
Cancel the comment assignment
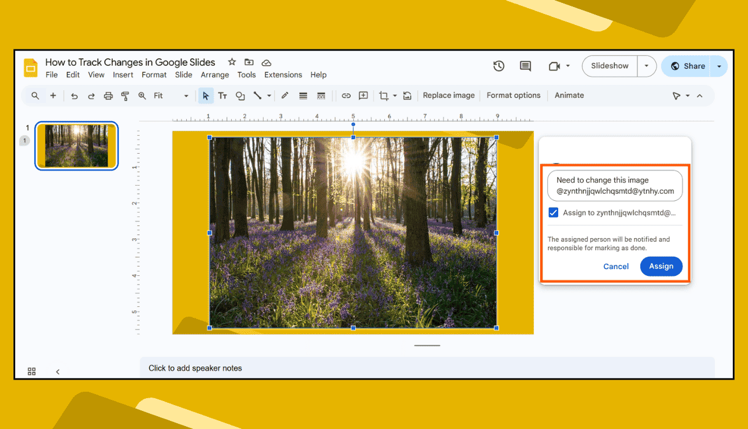coord(616,266)
